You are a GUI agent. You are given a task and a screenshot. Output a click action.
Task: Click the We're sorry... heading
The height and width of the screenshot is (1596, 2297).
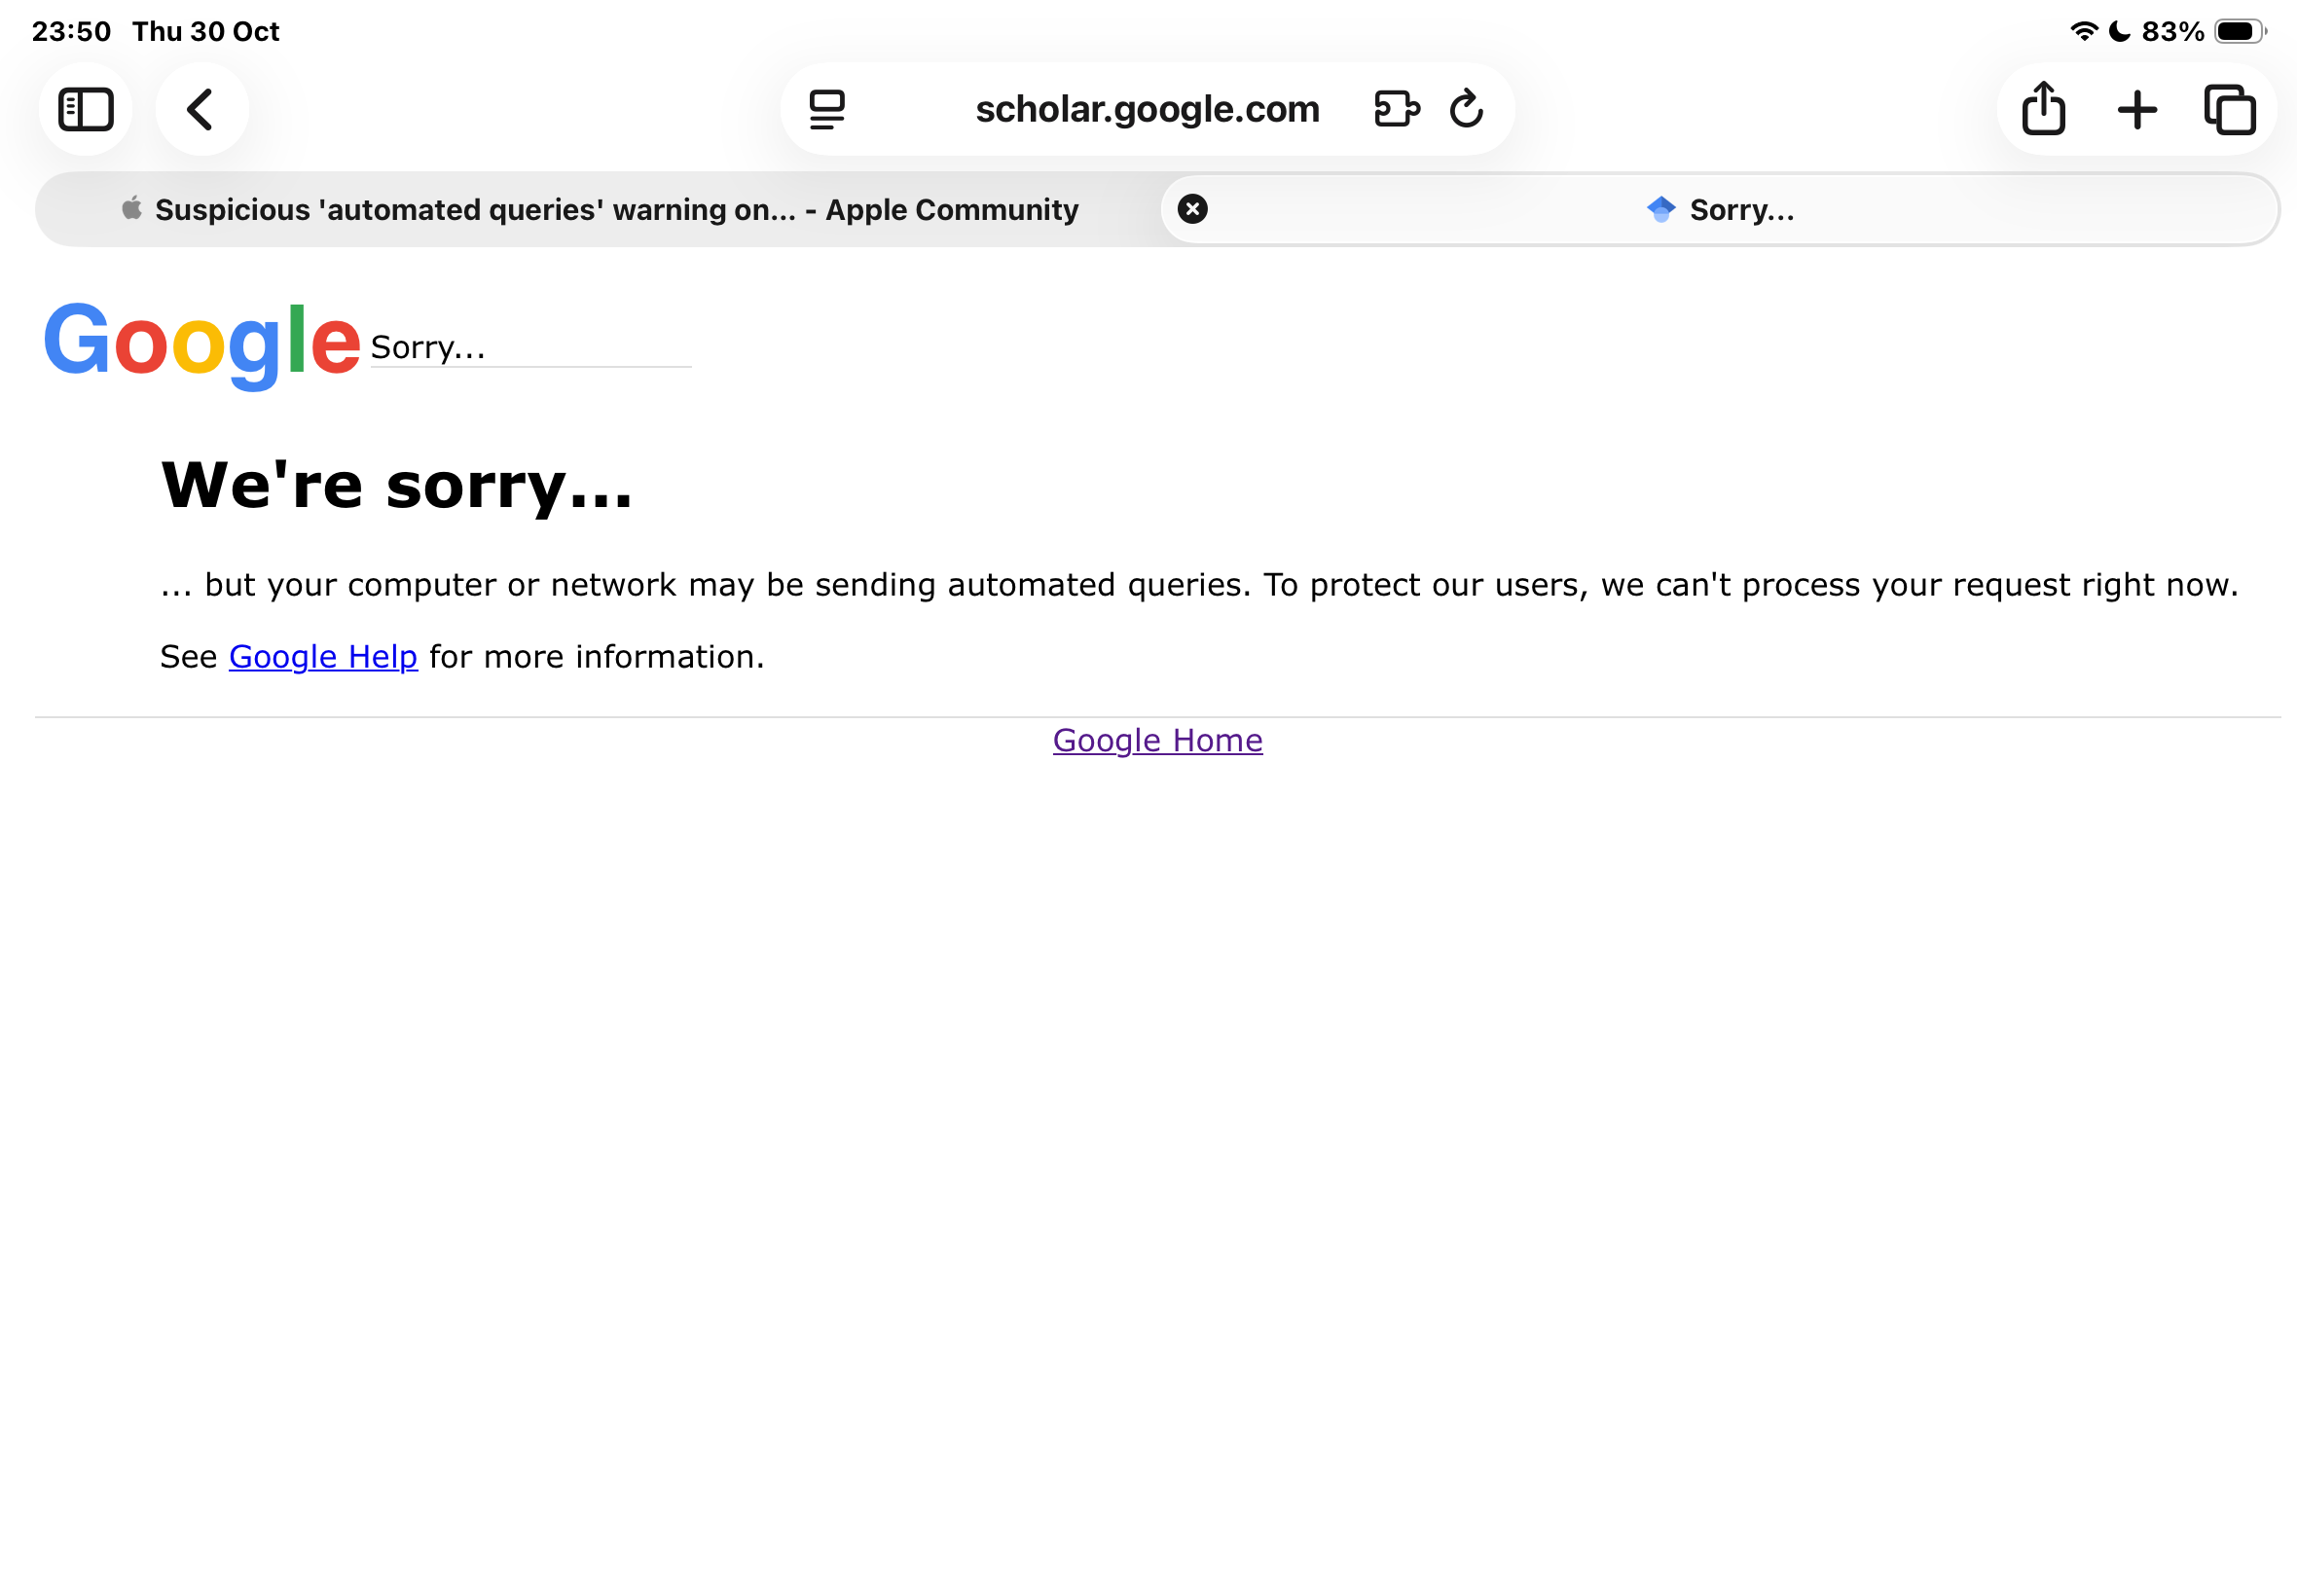pyautogui.click(x=397, y=486)
